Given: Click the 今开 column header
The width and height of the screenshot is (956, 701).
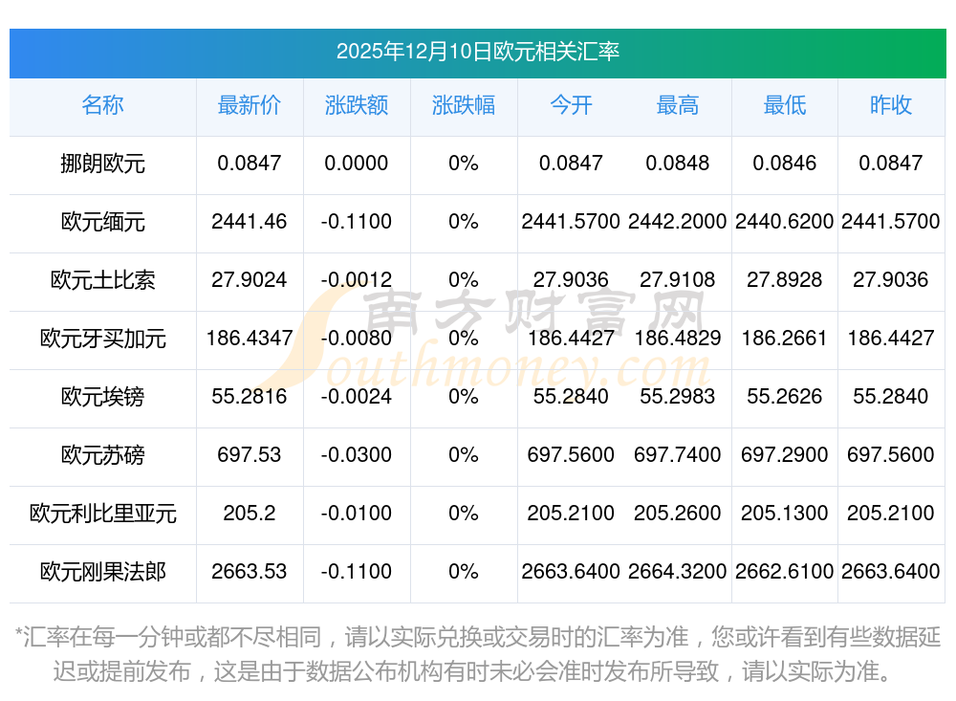Looking at the screenshot, I should click(x=571, y=106).
